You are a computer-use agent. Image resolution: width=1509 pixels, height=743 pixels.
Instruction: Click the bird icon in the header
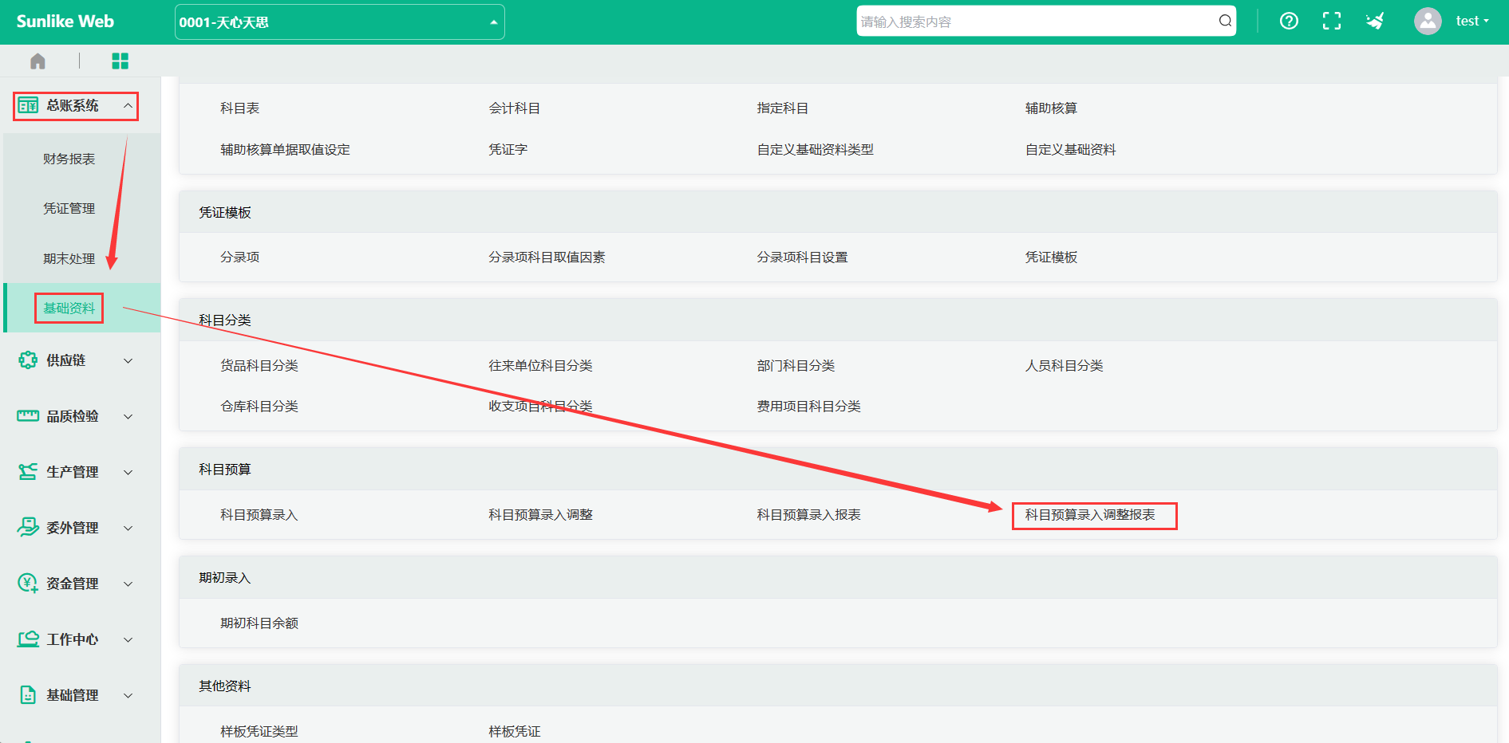coord(1375,22)
